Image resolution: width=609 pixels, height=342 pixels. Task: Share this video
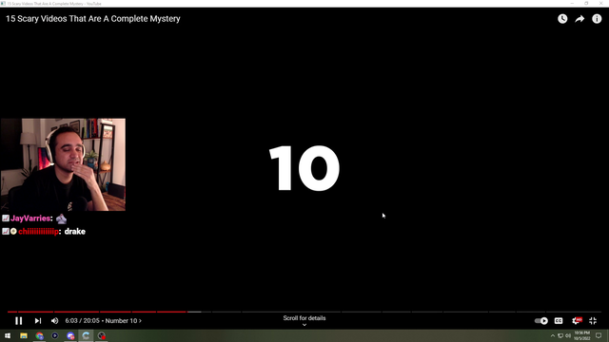580,19
